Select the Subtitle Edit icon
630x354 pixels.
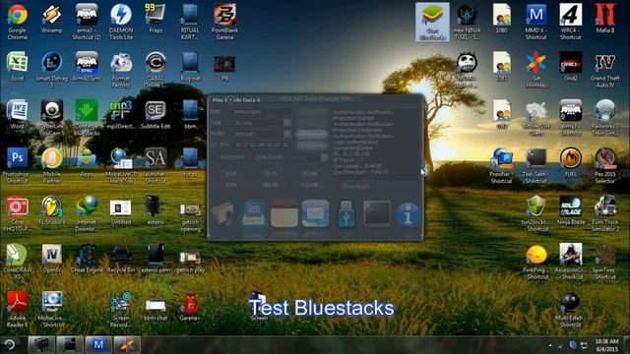click(156, 114)
